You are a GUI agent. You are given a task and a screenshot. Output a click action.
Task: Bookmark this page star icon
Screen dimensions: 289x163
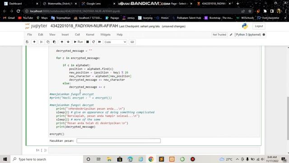250,11
